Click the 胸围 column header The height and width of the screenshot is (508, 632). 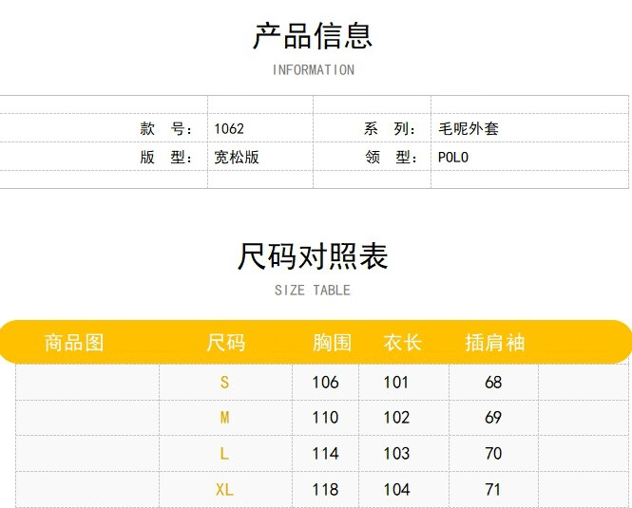[x=332, y=343]
